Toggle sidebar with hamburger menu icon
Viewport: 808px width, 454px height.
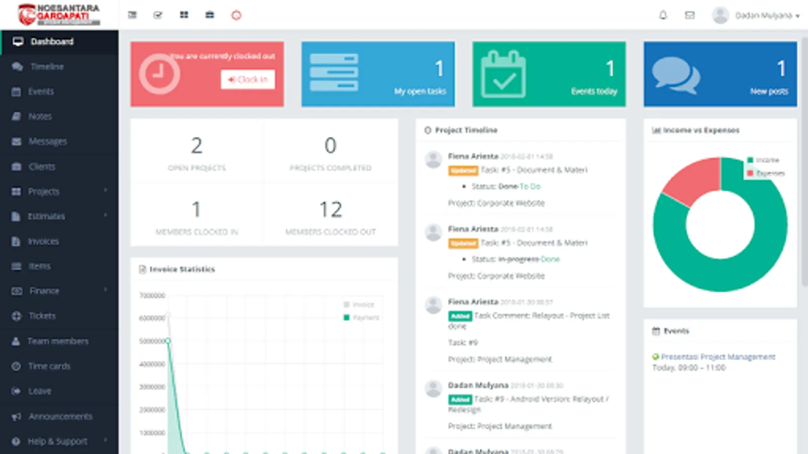[x=132, y=15]
